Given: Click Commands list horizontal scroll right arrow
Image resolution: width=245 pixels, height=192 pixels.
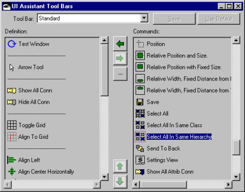Looking at the screenshot, I should 228,184.
